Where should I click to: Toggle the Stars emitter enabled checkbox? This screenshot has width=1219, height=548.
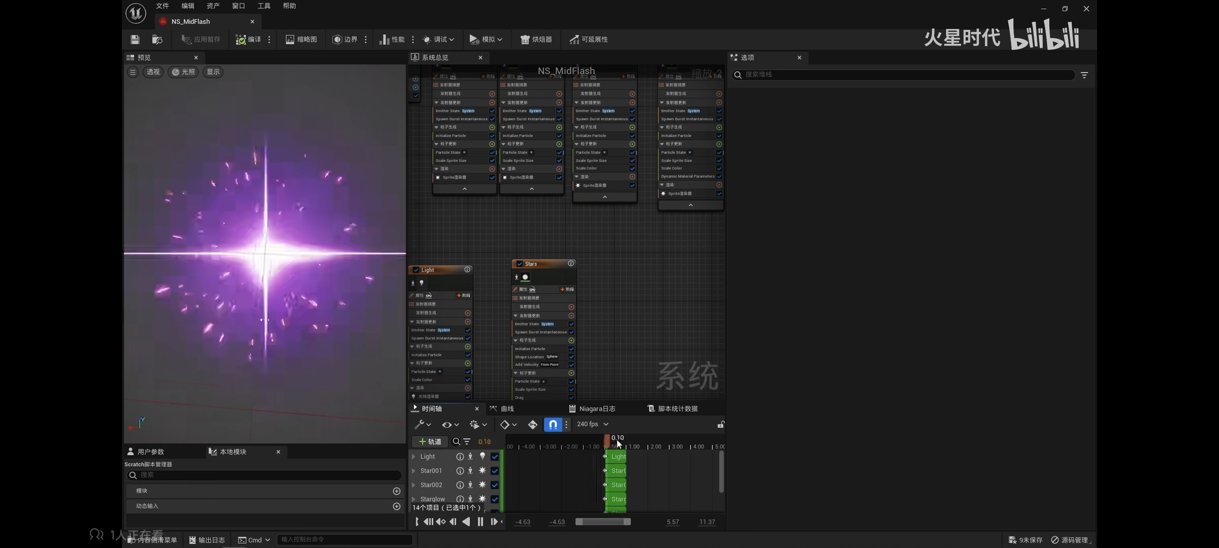[x=520, y=264]
